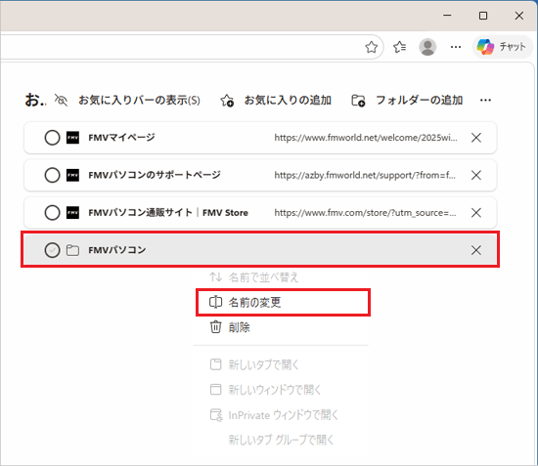
Task: Select the FMVパソコンのサポートページ checkbox circle
Action: click(x=52, y=175)
